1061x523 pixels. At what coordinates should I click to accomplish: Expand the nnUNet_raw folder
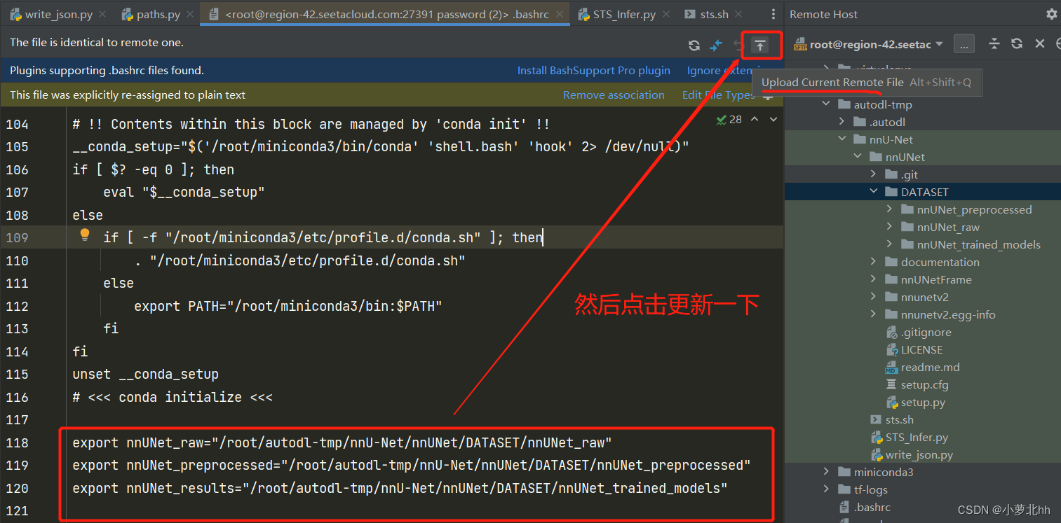[889, 227]
